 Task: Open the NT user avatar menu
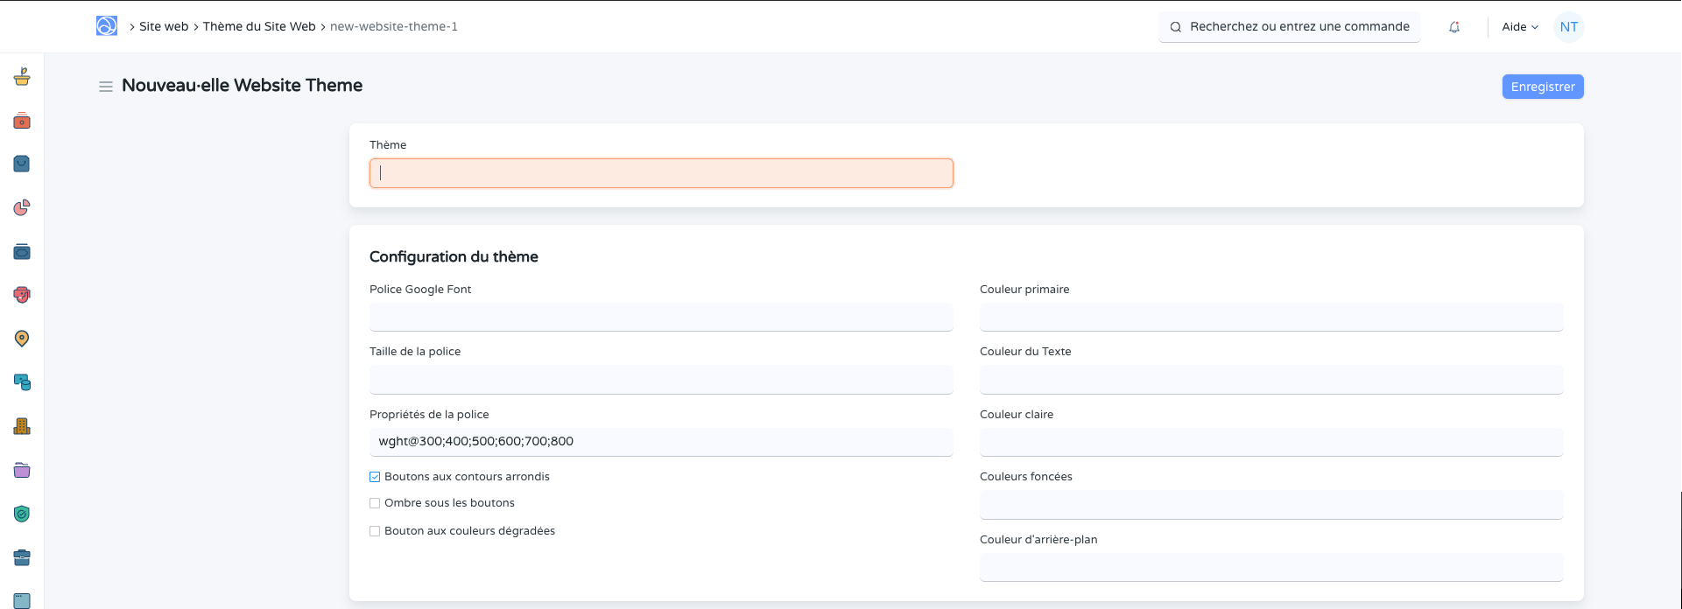pyautogui.click(x=1568, y=27)
